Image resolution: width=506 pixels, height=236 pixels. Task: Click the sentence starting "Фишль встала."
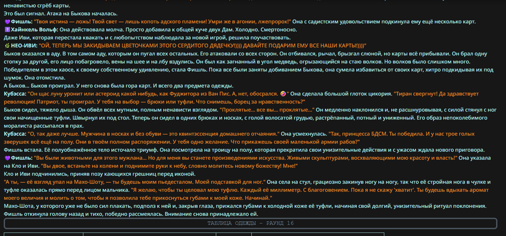(23, 150)
